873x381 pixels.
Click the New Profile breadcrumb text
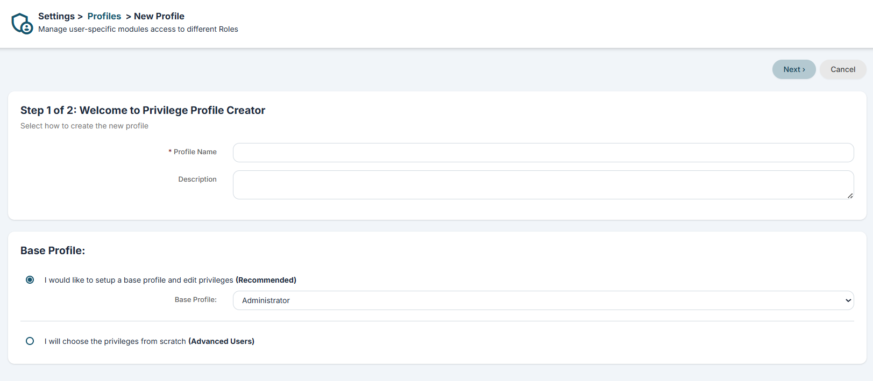click(159, 16)
